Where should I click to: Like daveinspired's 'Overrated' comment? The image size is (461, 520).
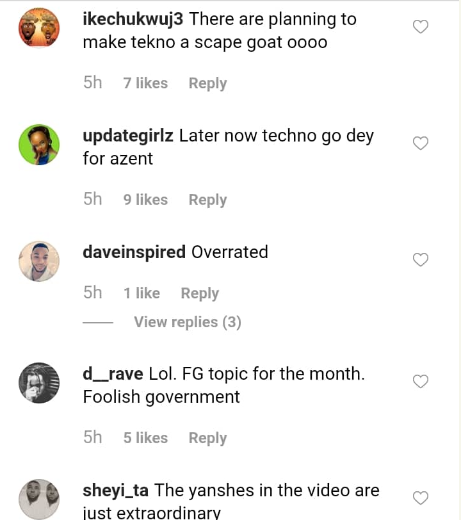(x=420, y=259)
